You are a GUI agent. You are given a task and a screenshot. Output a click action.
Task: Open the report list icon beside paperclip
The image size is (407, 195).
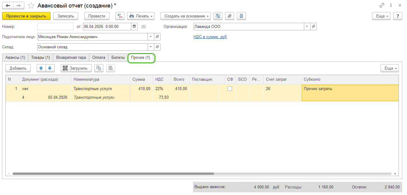point(241,16)
